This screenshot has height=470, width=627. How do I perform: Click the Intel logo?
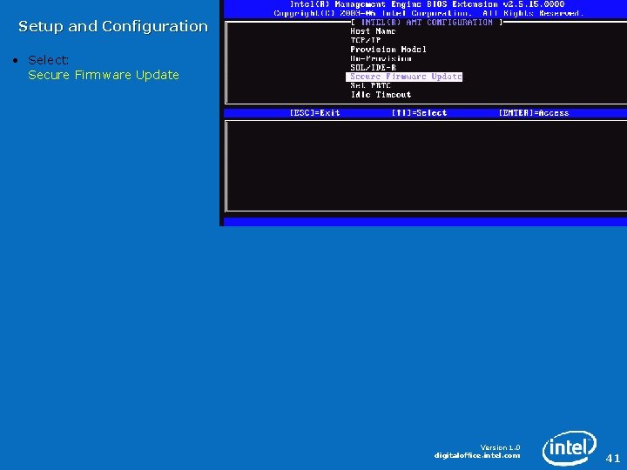[569, 447]
